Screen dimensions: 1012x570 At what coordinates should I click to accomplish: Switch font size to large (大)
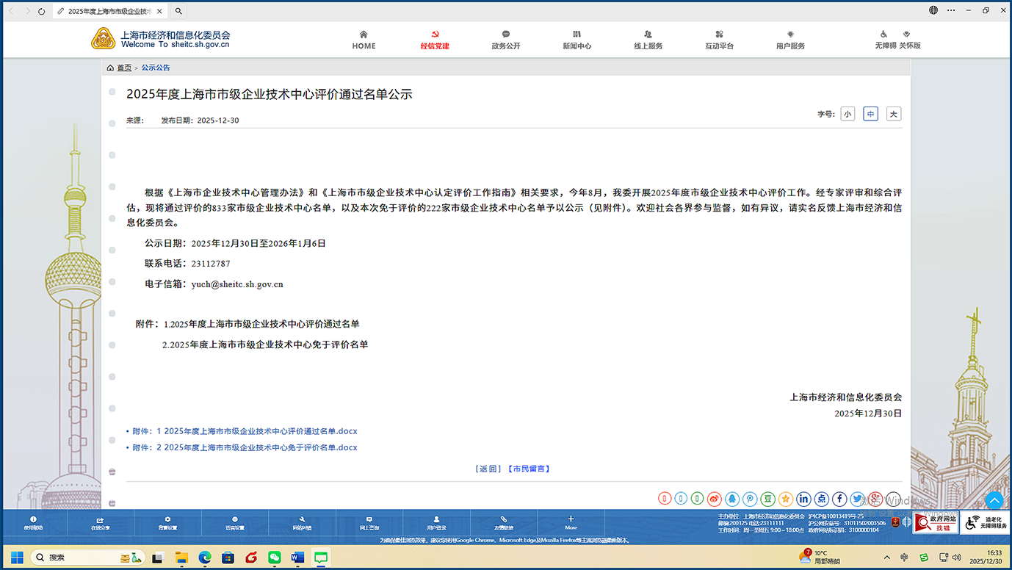pyautogui.click(x=893, y=114)
